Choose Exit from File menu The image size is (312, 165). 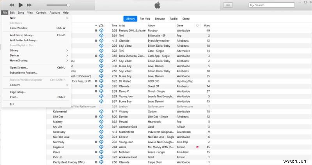click(36, 104)
